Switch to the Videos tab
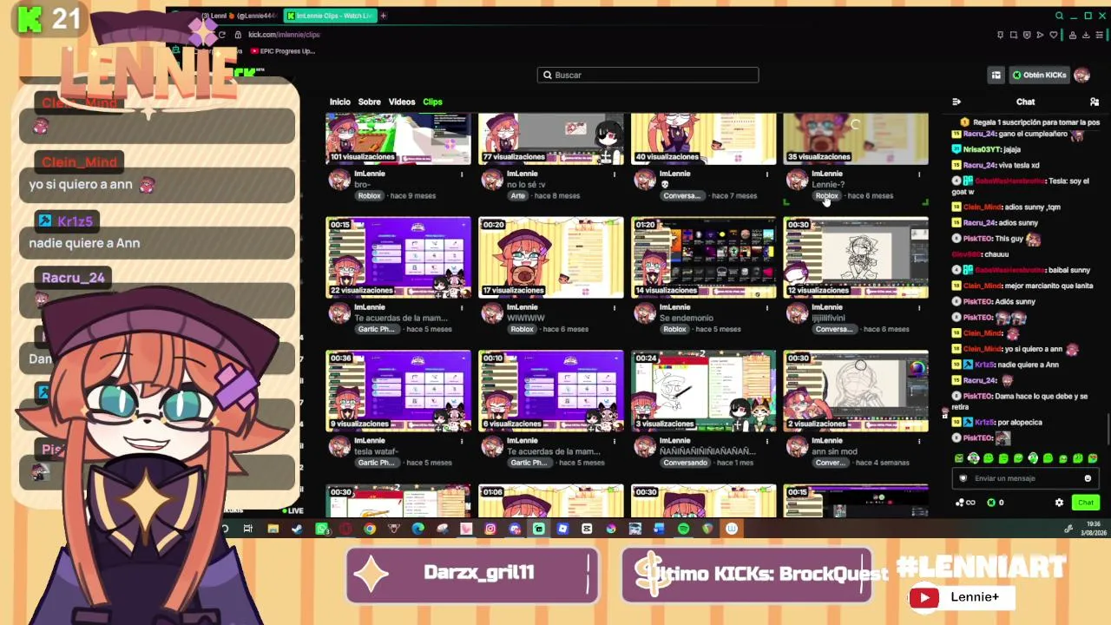 (x=402, y=102)
